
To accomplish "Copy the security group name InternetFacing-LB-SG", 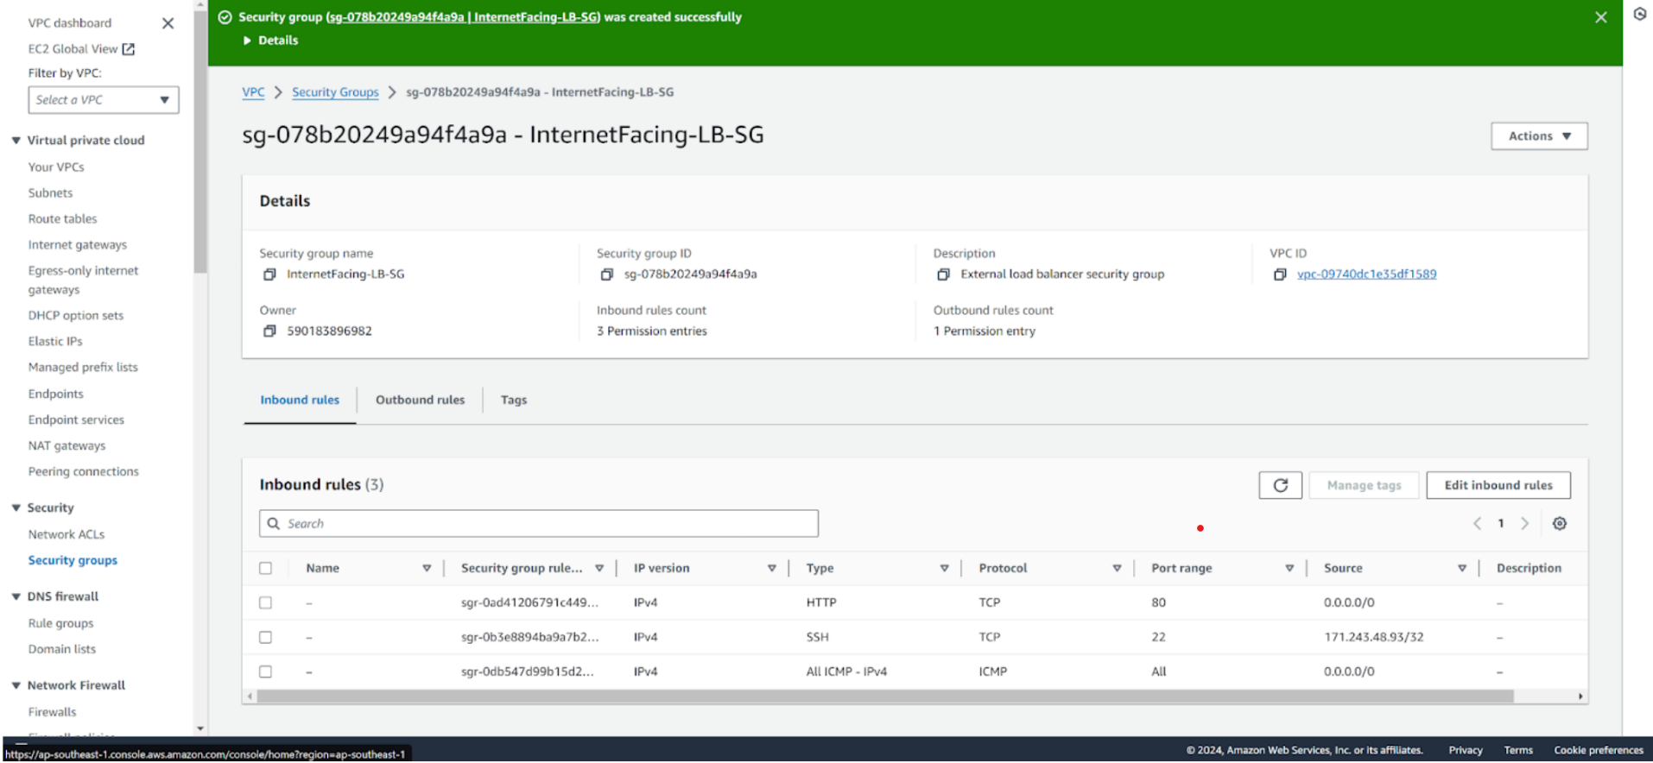I will point(269,274).
